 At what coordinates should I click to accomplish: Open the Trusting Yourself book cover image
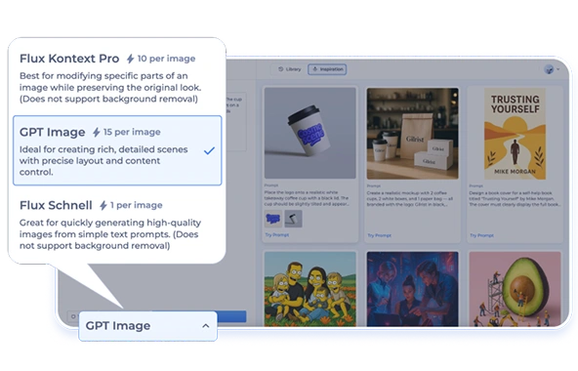(x=515, y=134)
